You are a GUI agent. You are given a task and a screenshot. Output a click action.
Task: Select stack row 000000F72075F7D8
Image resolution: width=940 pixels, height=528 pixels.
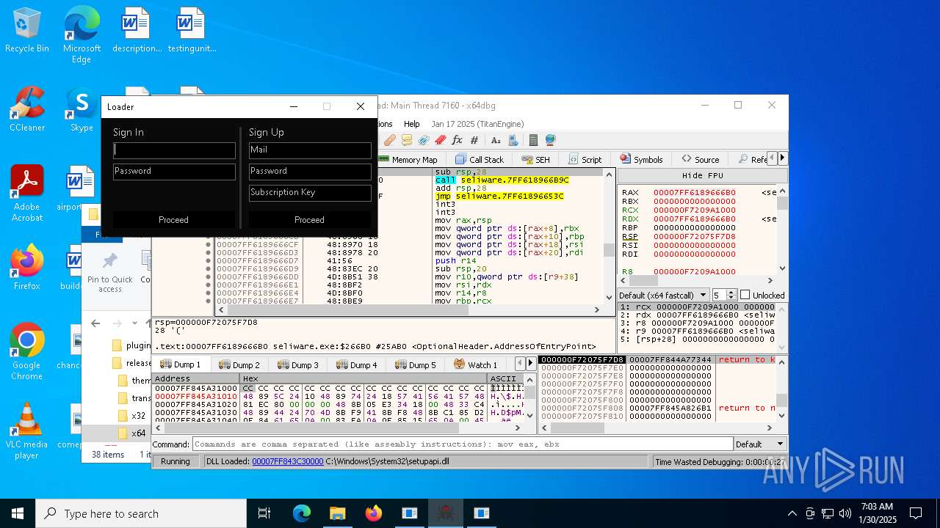coord(582,360)
